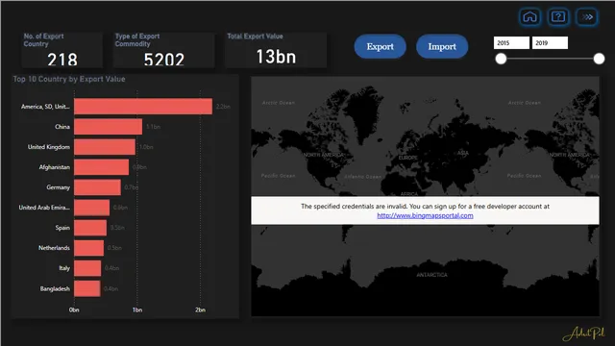Click the Top 10 Country by Export Value title
The height and width of the screenshot is (346, 615).
pos(69,79)
